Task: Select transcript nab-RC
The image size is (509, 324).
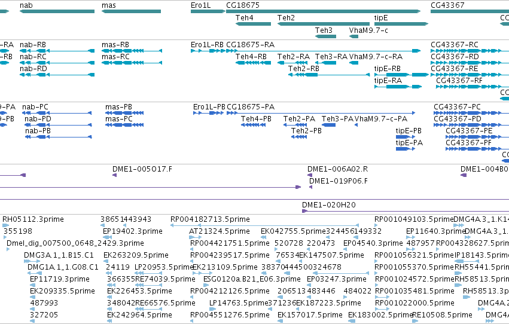Action: 57,63
